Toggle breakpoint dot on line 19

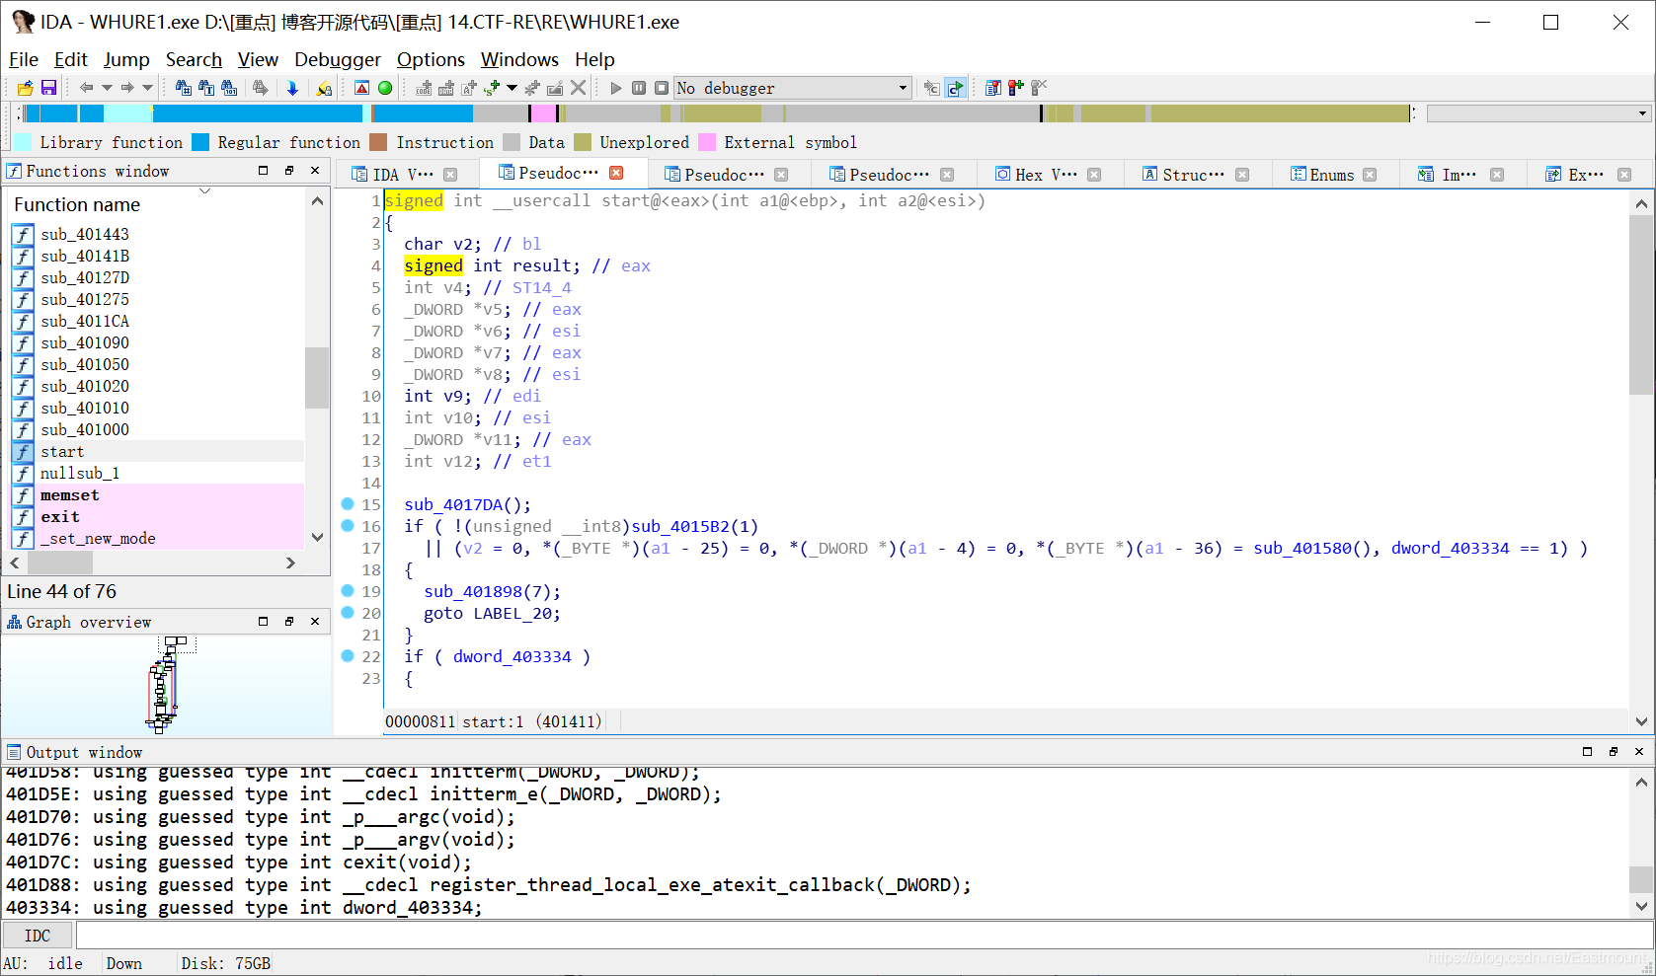348,590
